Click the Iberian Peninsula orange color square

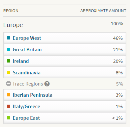click(x=9, y=95)
